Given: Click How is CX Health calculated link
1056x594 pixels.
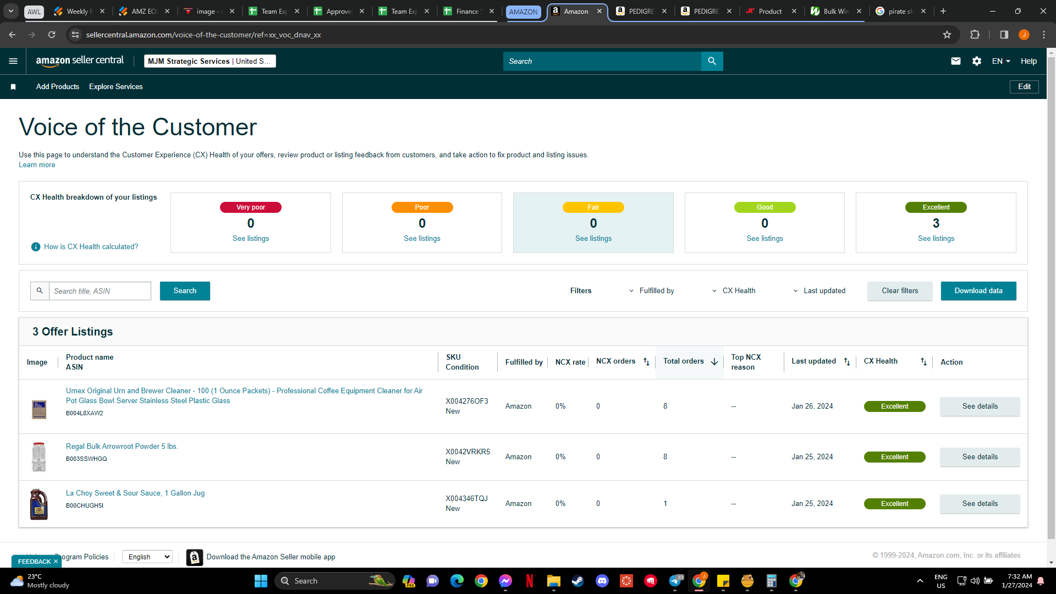Looking at the screenshot, I should tap(91, 247).
